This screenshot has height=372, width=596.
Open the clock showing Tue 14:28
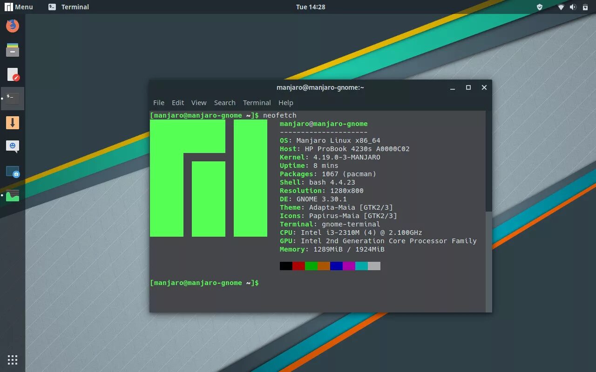(311, 7)
